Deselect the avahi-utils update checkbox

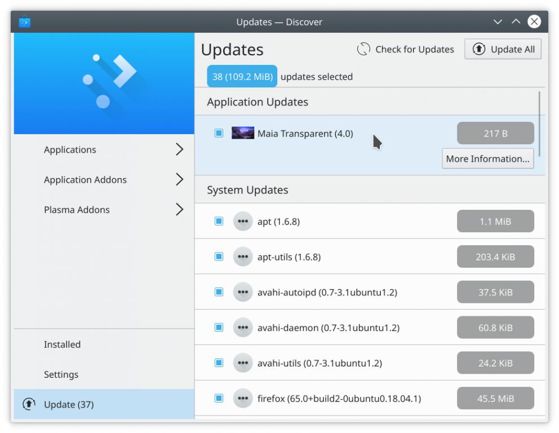pos(219,363)
